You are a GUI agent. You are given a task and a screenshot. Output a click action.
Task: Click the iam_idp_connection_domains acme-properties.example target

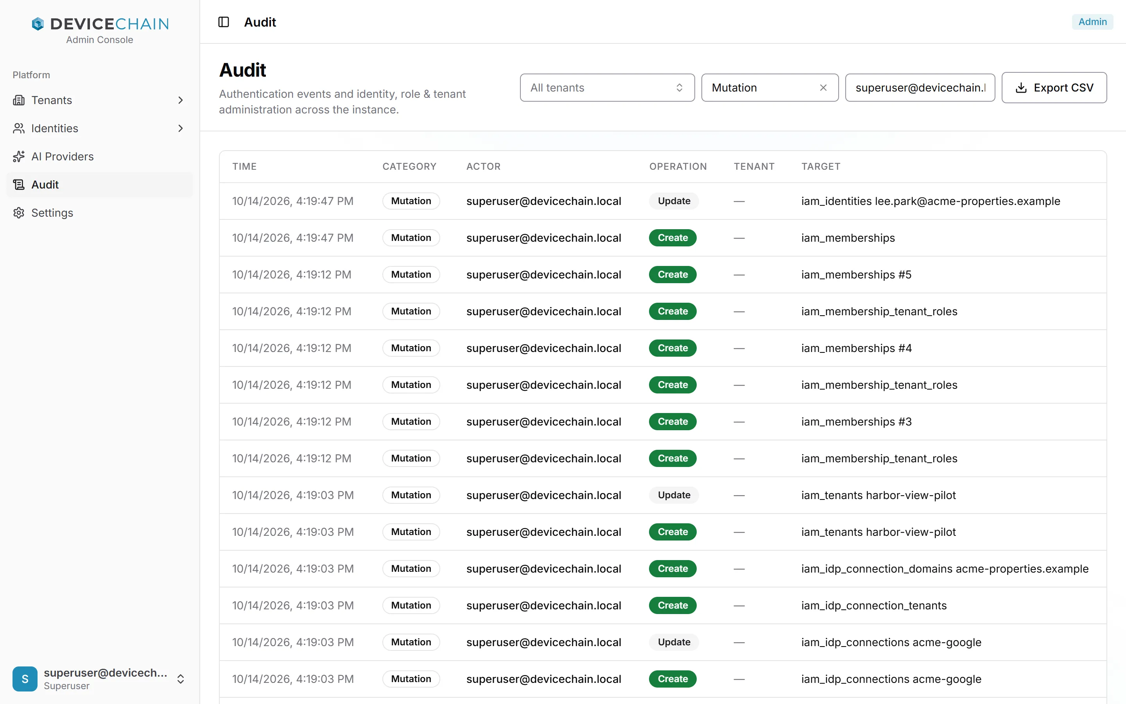[x=945, y=569]
